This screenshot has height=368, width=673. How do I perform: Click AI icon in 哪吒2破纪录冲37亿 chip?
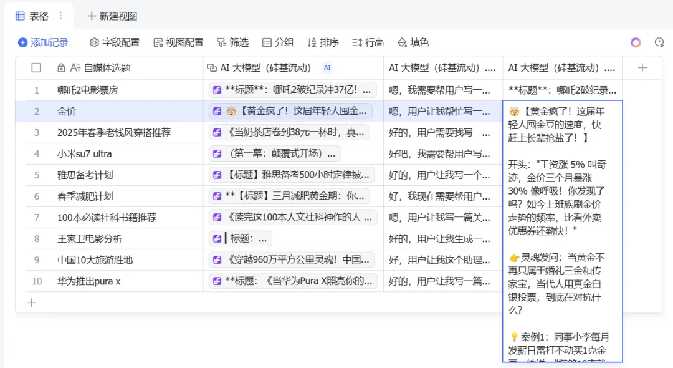pos(217,90)
